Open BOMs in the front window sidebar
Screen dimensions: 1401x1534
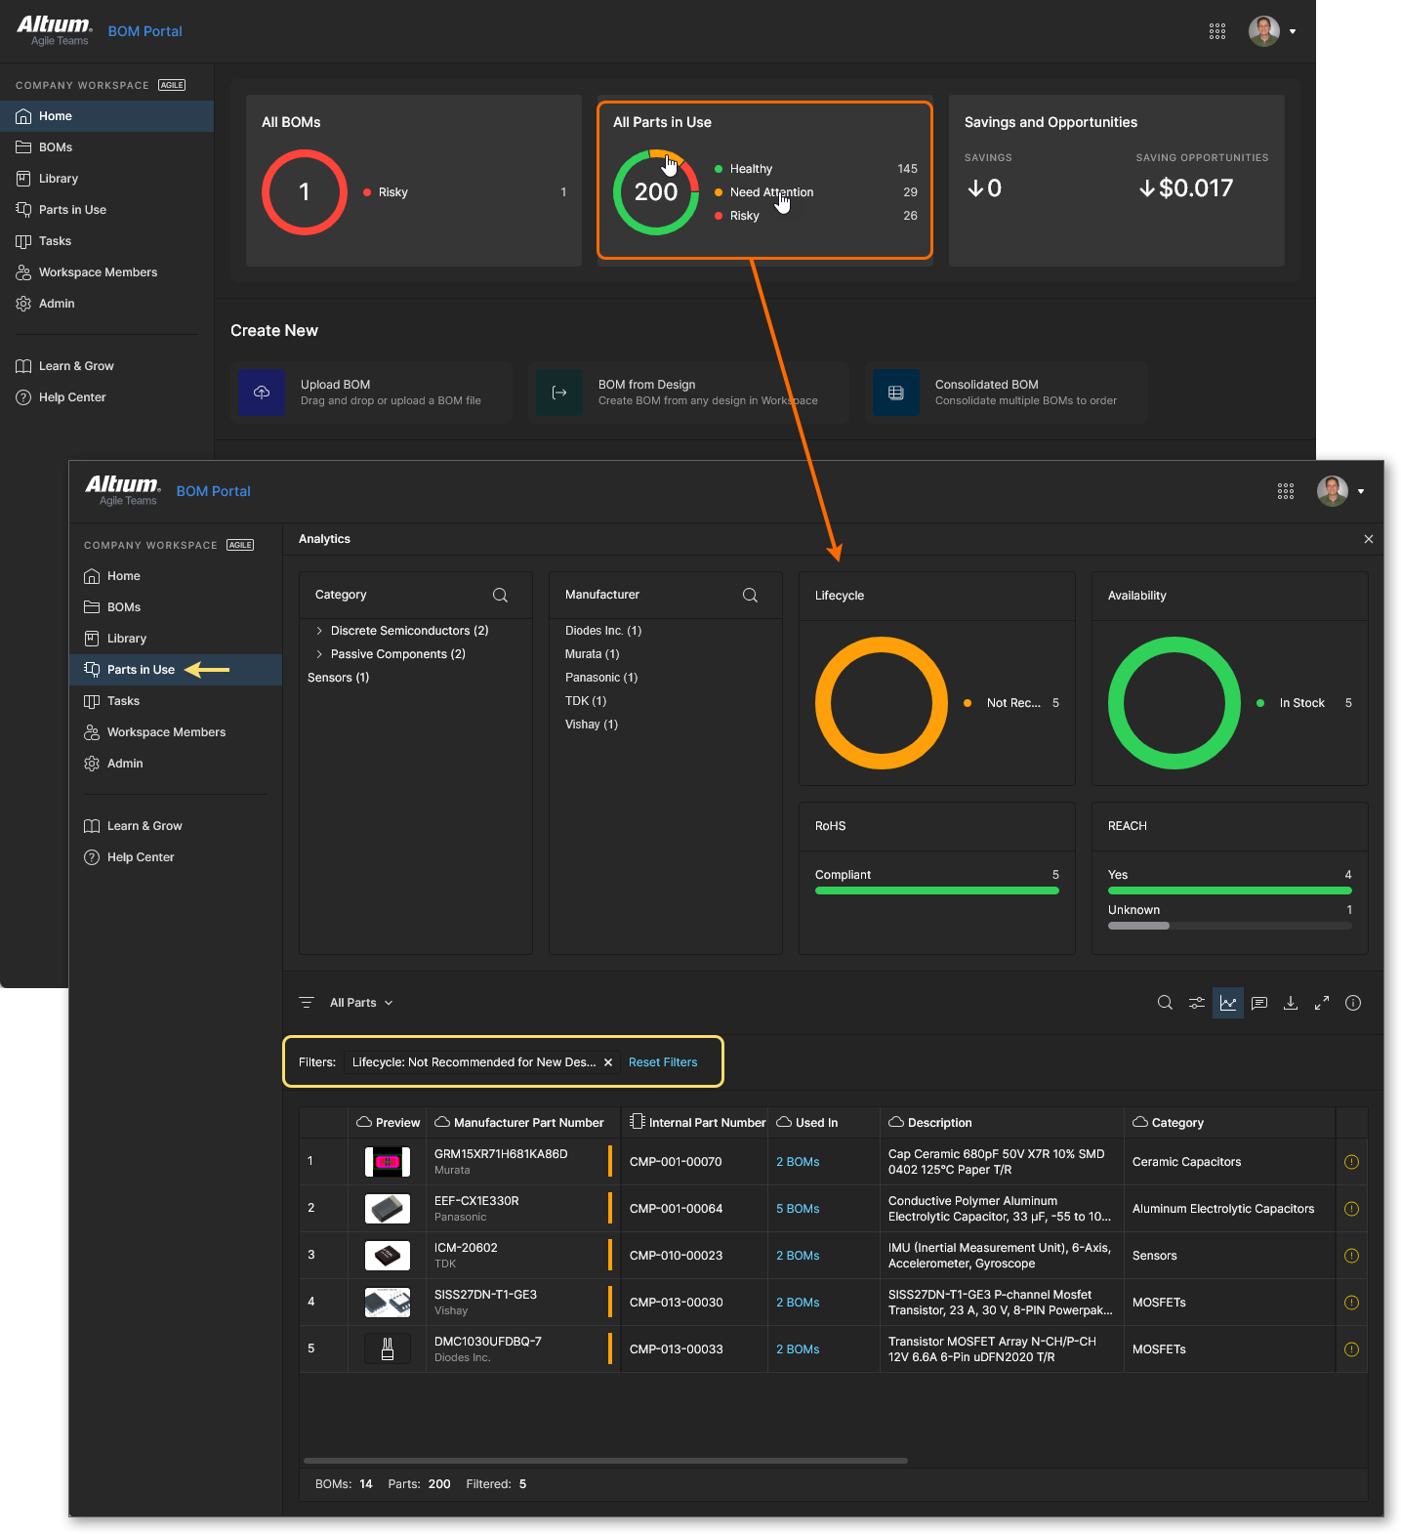[x=176, y=607]
